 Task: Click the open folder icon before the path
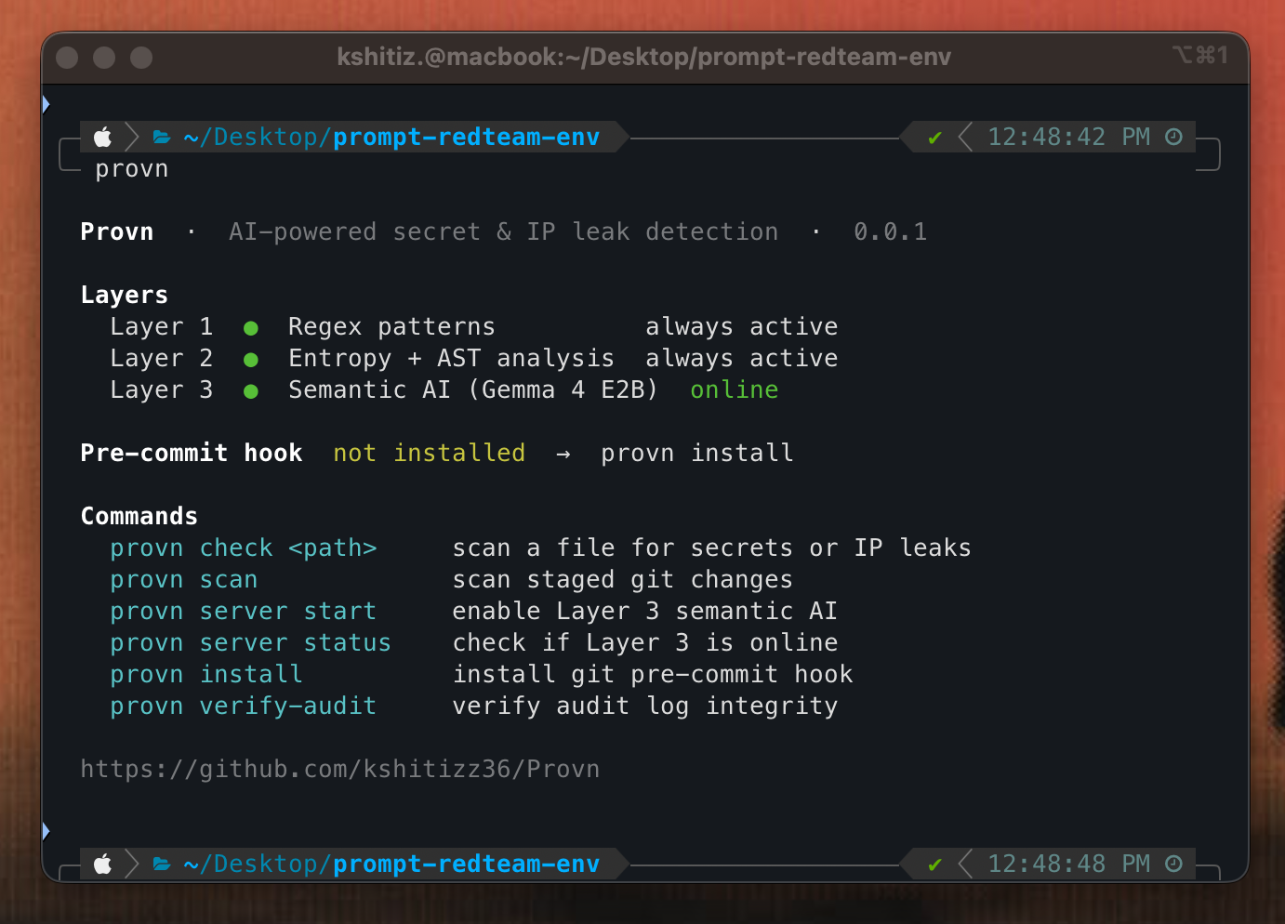coord(161,136)
